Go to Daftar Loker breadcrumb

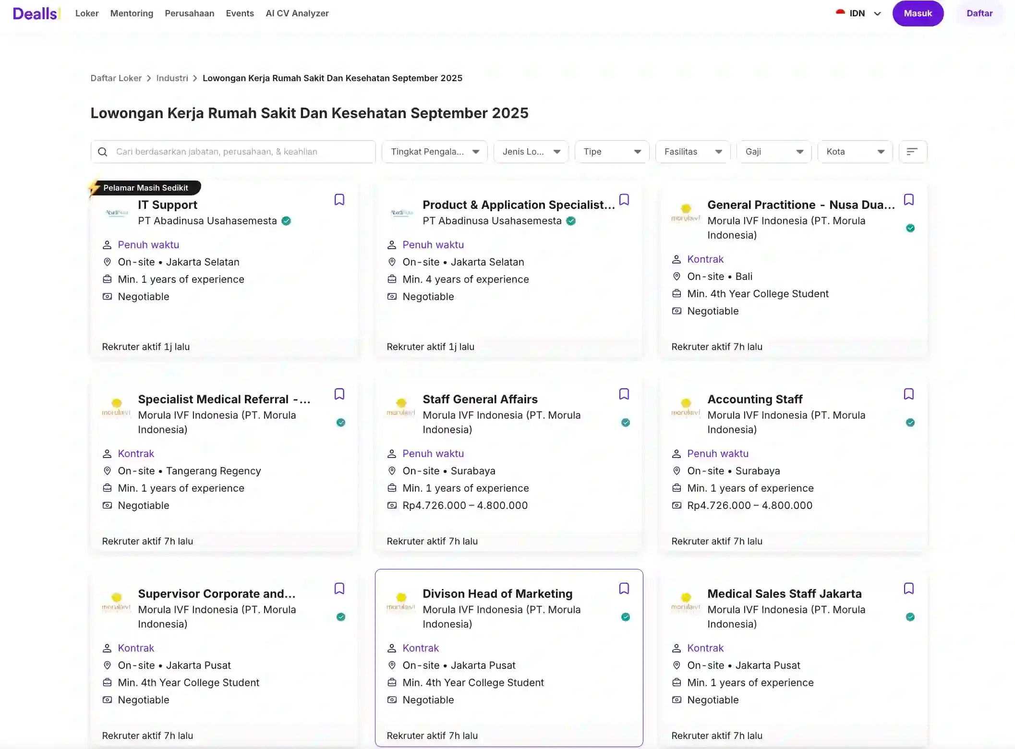tap(116, 78)
